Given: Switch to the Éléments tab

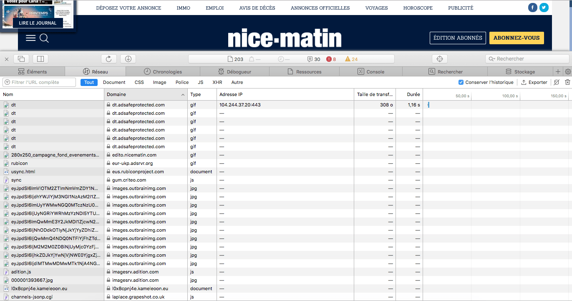Looking at the screenshot, I should click(33, 72).
